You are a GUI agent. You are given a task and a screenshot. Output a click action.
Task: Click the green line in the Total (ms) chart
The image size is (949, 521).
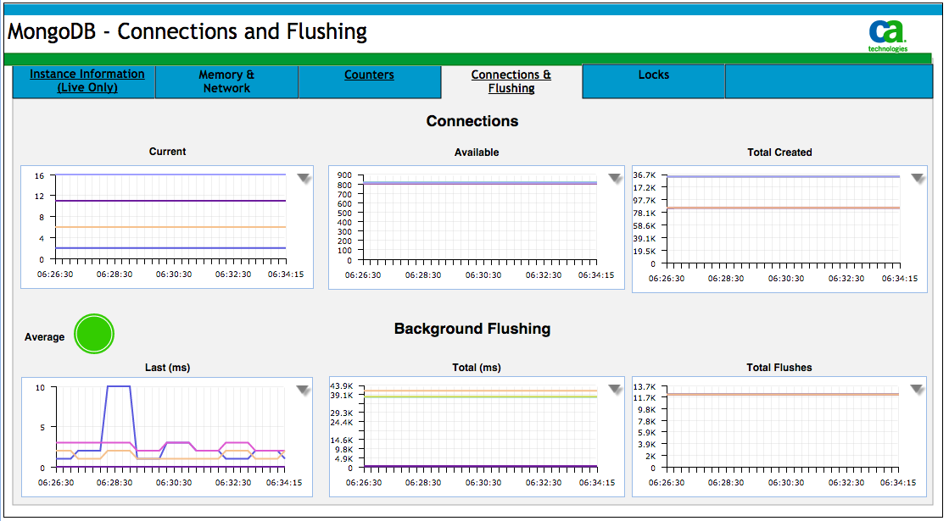click(480, 396)
